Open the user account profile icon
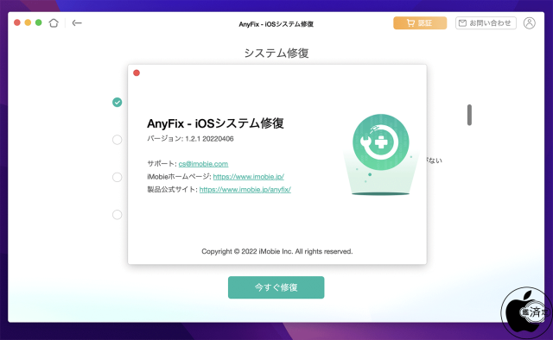The image size is (553, 340). [529, 23]
